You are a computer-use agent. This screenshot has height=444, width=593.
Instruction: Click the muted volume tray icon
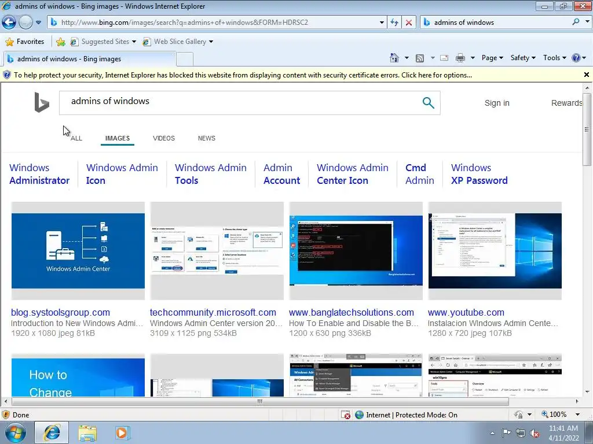[535, 434]
